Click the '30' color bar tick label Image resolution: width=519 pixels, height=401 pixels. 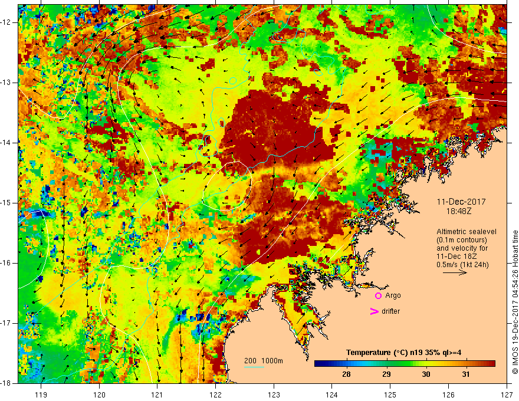coord(426,374)
